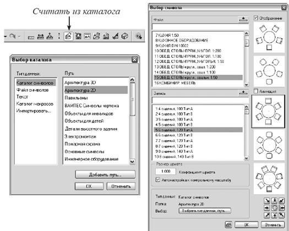Select file 15 ОБЕД. СТОЛЫ кругл., овальн. 1:50

click(198, 78)
